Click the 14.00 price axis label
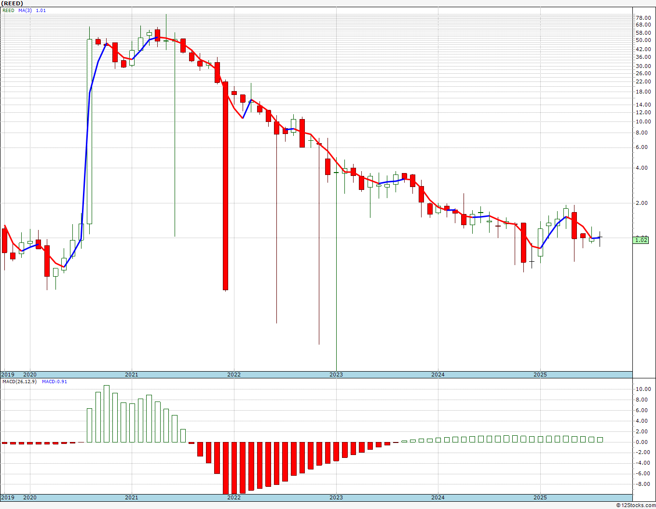The image size is (656, 509). (x=643, y=105)
